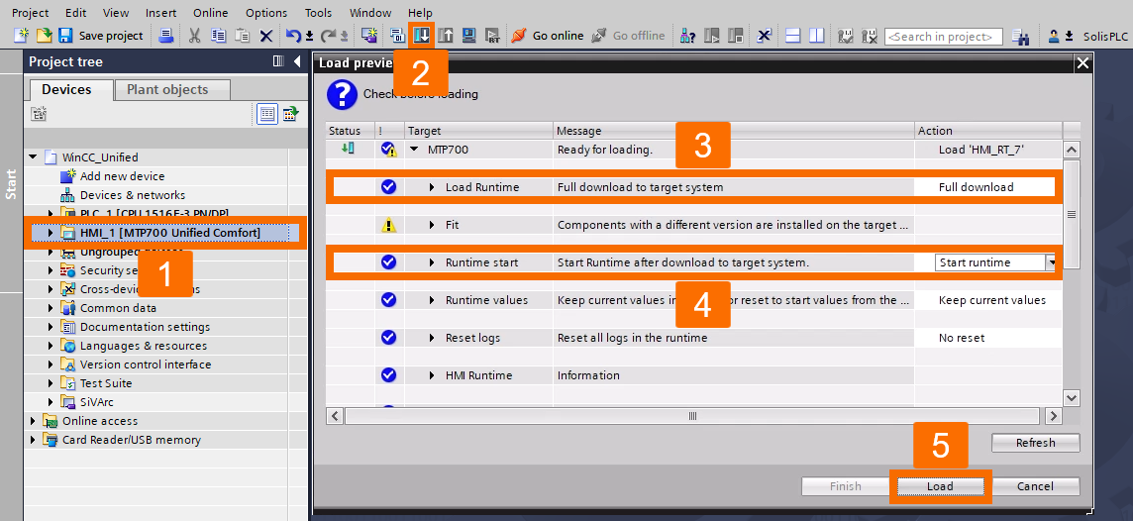
Task: Create a new project with toolbar icon
Action: pyautogui.click(x=22, y=36)
